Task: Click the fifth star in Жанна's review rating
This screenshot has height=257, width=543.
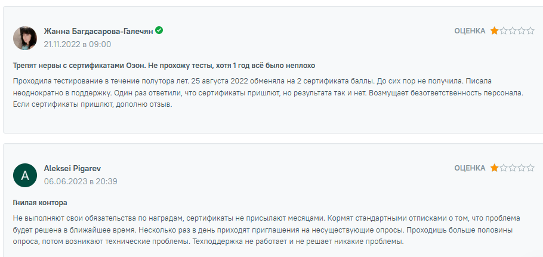Action: click(x=530, y=31)
